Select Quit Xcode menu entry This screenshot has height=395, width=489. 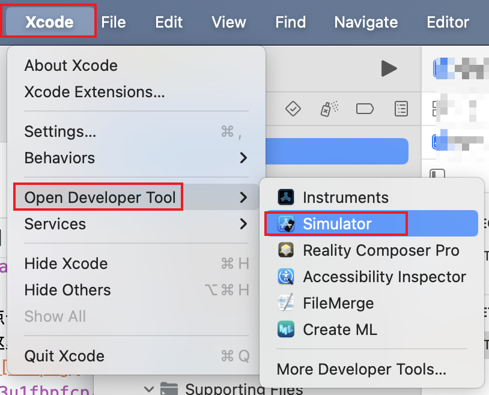[x=64, y=356]
